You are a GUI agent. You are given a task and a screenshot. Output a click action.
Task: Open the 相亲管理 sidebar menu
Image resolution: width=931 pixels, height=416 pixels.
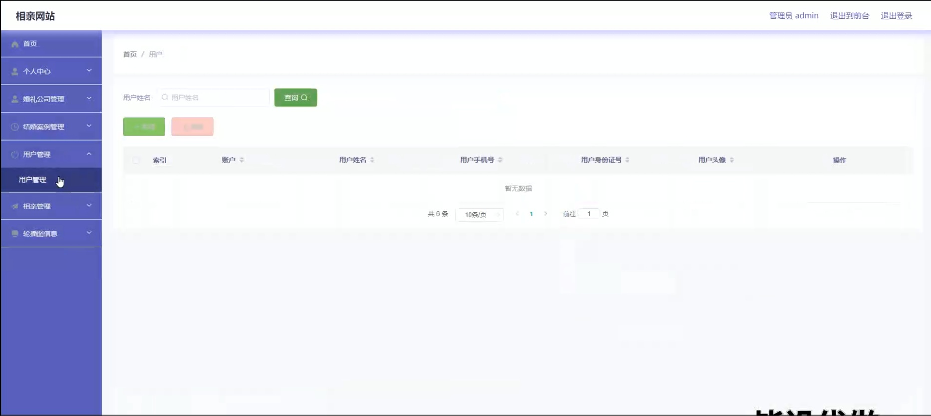(x=51, y=206)
